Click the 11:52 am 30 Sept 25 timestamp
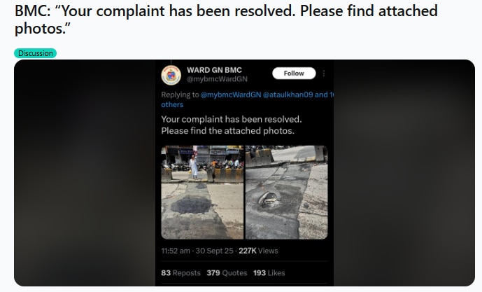 [x=197, y=251]
